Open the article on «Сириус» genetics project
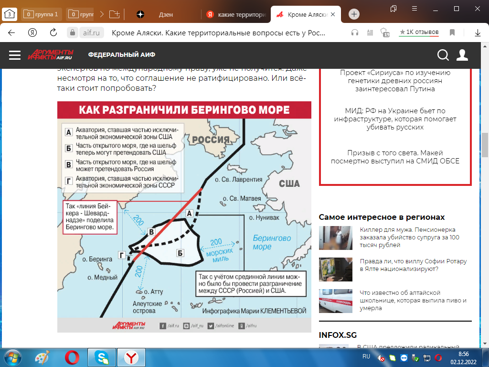 [x=395, y=81]
